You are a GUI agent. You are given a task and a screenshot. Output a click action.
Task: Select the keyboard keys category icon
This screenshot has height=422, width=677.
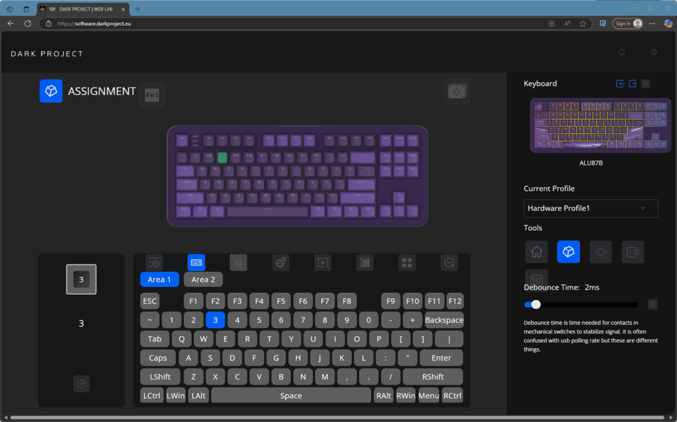[x=196, y=263]
